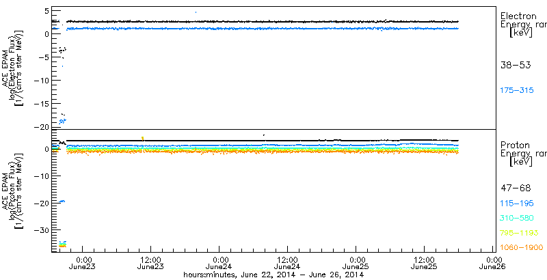The width and height of the screenshot is (547, 280).
Task: Select the 310-580 proton energy legend label
Action: pos(517,219)
